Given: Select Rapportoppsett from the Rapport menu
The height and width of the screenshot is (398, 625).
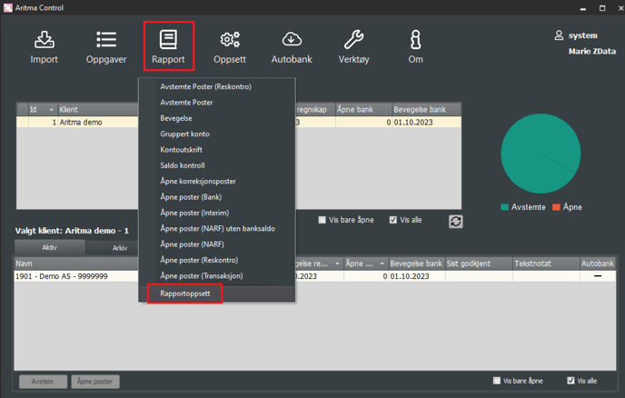Looking at the screenshot, I should 184,294.
